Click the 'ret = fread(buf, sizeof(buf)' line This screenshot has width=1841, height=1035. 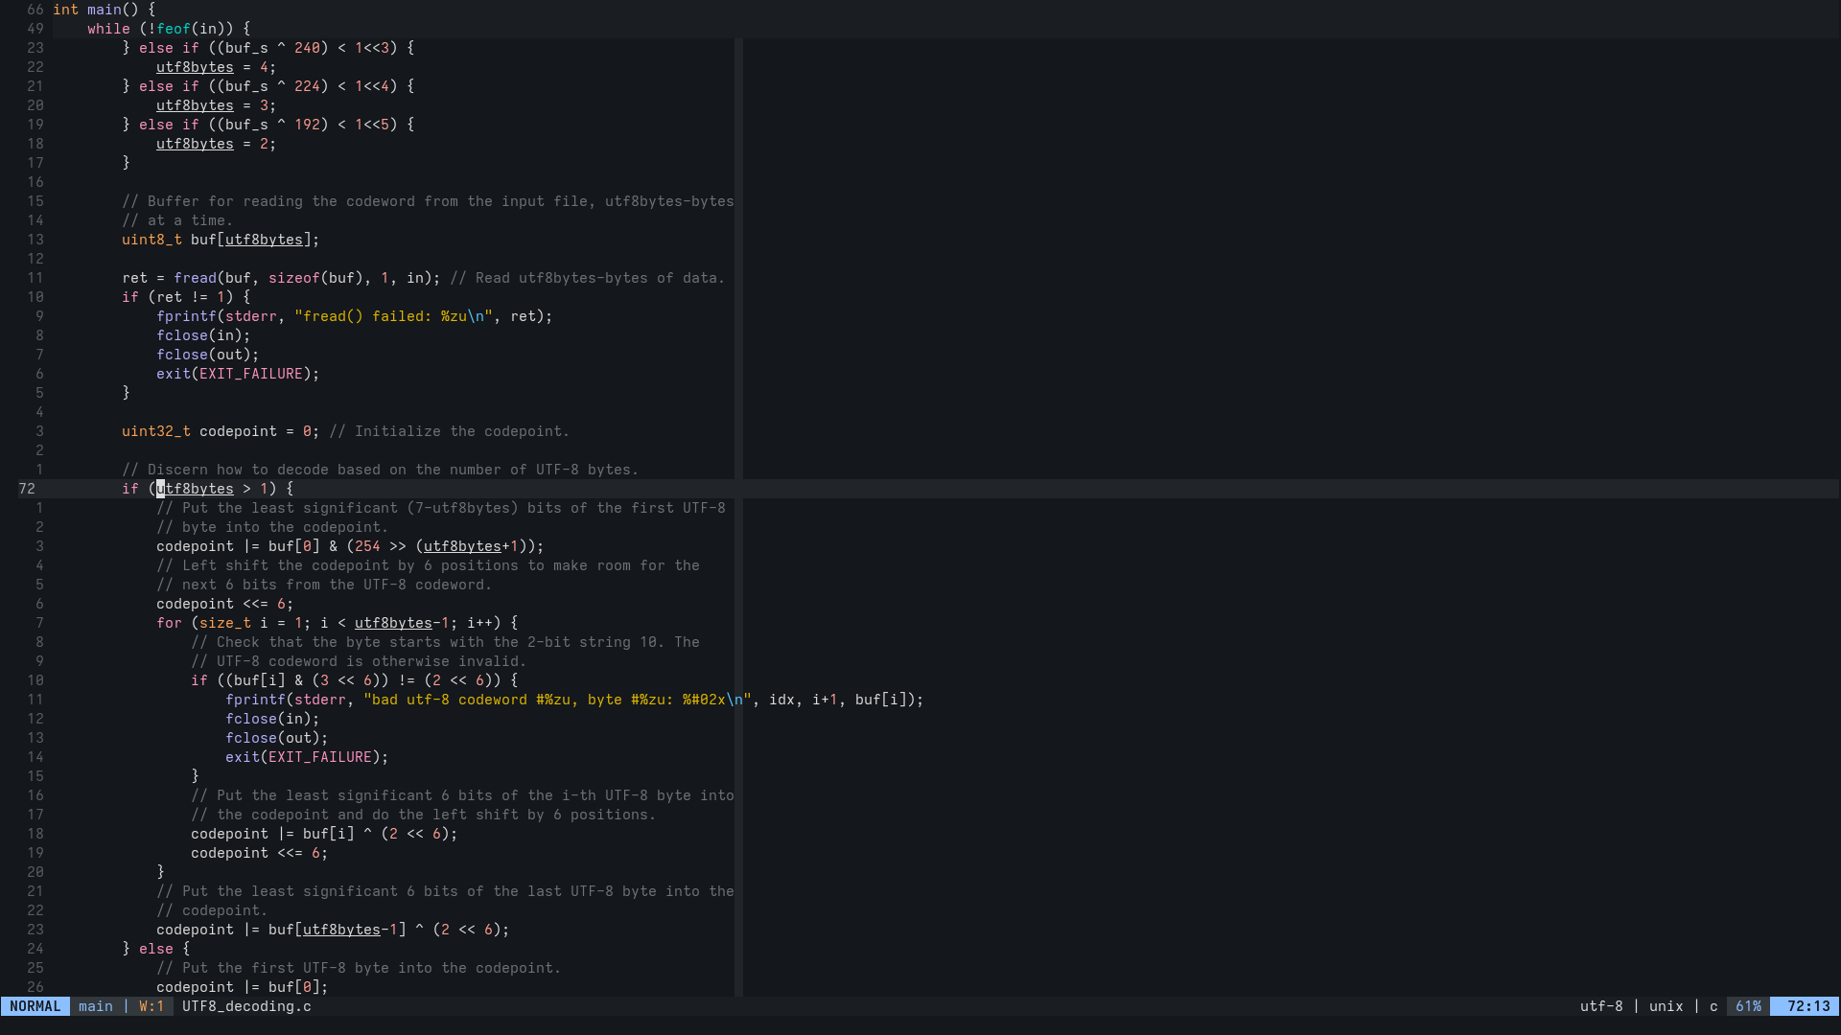281,278
